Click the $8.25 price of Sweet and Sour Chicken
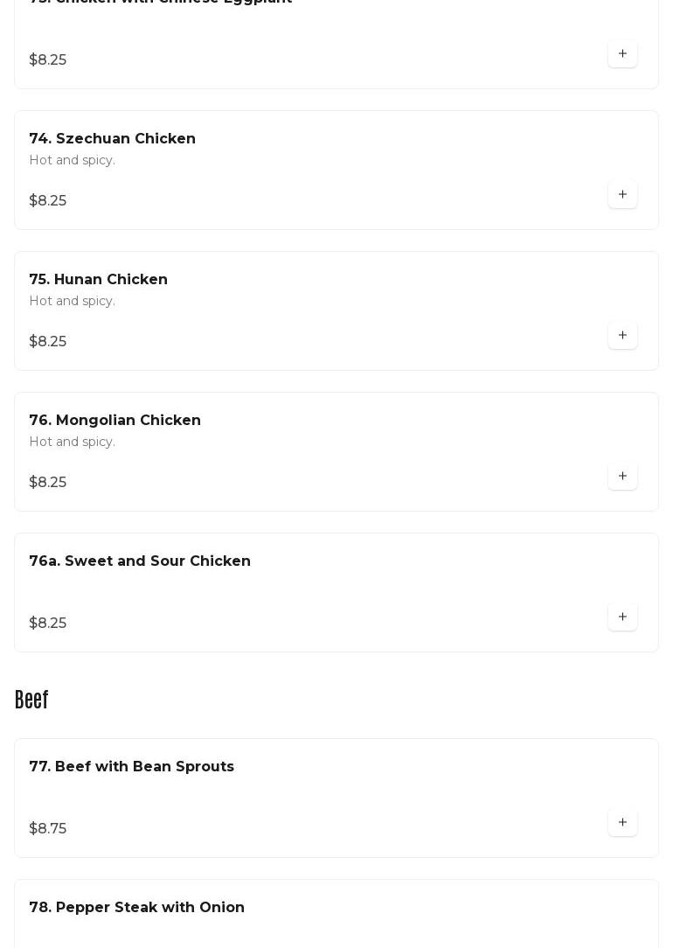 (x=48, y=623)
